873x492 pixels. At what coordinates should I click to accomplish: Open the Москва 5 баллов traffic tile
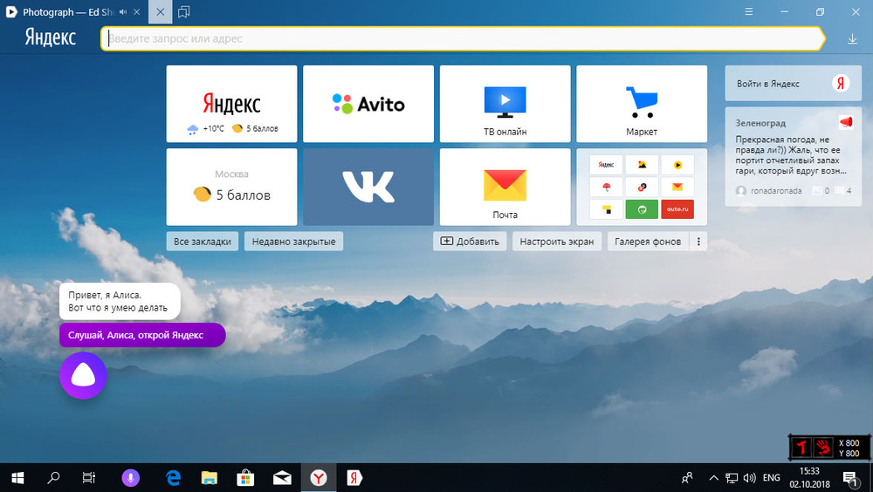click(231, 187)
